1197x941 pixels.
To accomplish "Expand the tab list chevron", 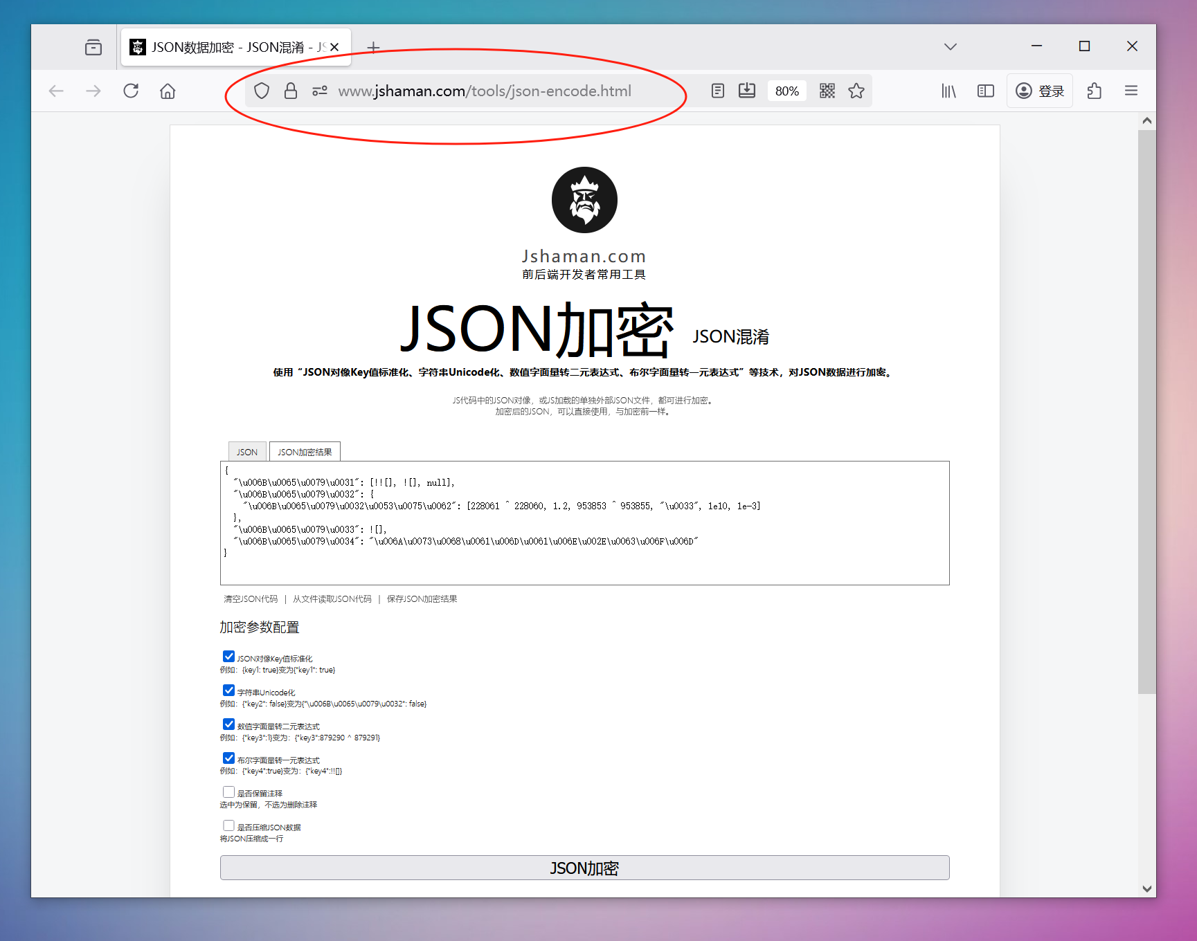I will pyautogui.click(x=950, y=46).
